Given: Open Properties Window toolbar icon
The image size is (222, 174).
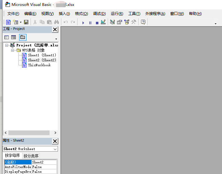Looking at the screenshot, I should click(120, 22).
